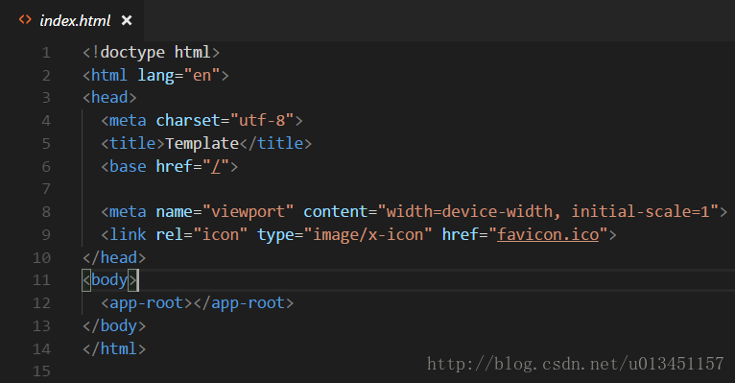The width and height of the screenshot is (735, 383).
Task: Click the "image/x-icon" type value
Action: coord(367,234)
